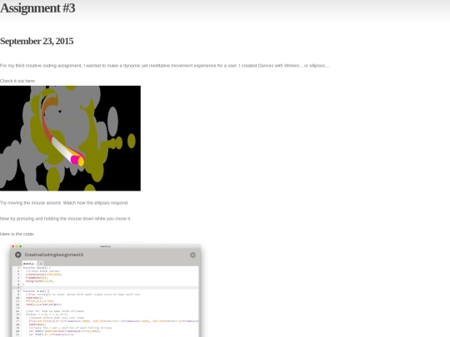Viewport: 450px width, 337px height.
Task: Click the play button in the CreativeCodingAssignment3 editor
Action: [18, 255]
